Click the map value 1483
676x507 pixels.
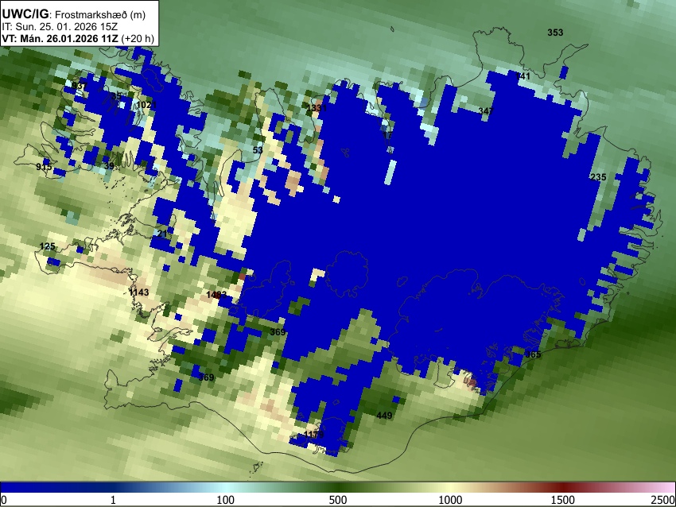tap(216, 295)
